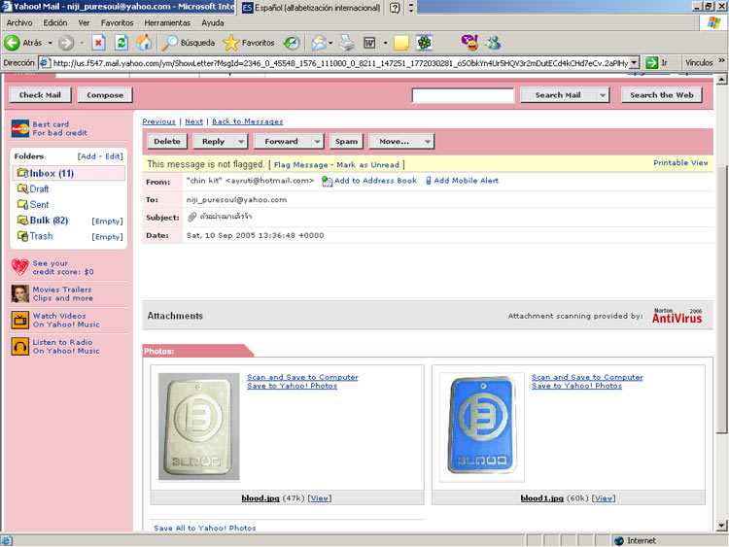The image size is (729, 547).
Task: Click the heart credit score icon
Action: click(20, 267)
